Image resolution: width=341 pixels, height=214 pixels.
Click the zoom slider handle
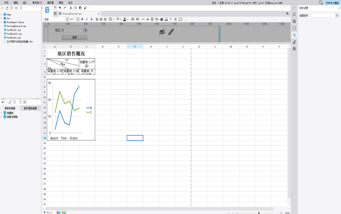pyautogui.click(x=259, y=213)
